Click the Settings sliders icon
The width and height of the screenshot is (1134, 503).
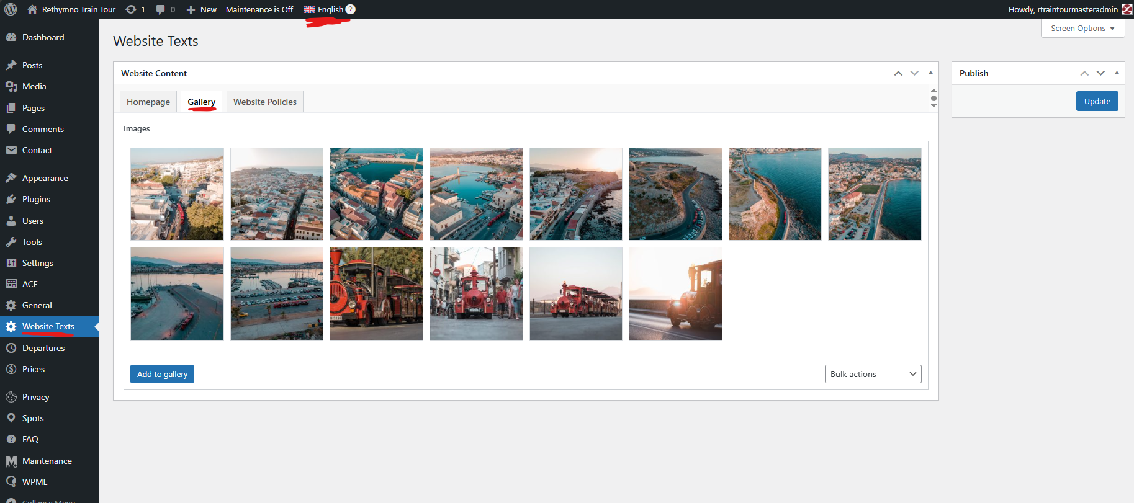pyautogui.click(x=11, y=263)
